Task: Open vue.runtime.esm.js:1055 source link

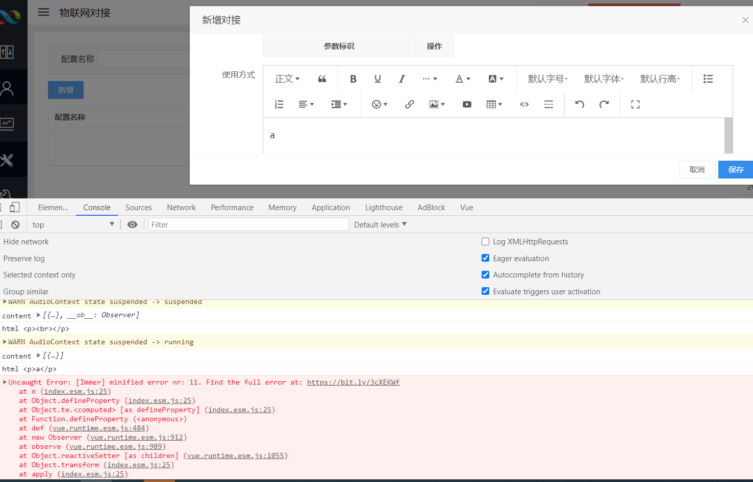Action: [235, 455]
